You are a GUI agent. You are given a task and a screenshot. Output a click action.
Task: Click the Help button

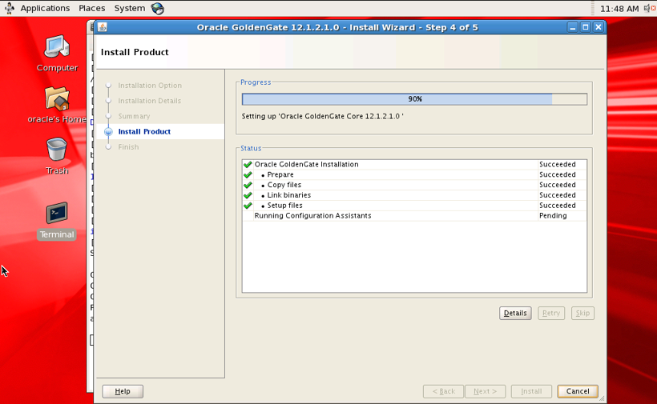(123, 391)
